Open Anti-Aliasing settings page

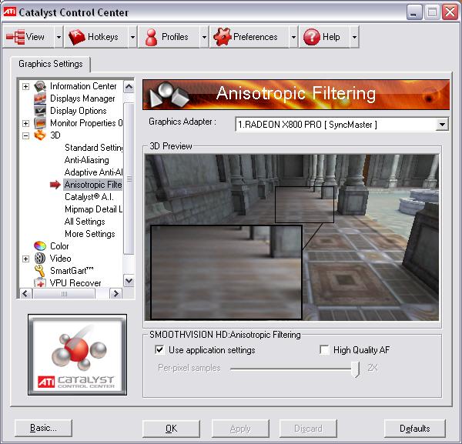coord(86,160)
